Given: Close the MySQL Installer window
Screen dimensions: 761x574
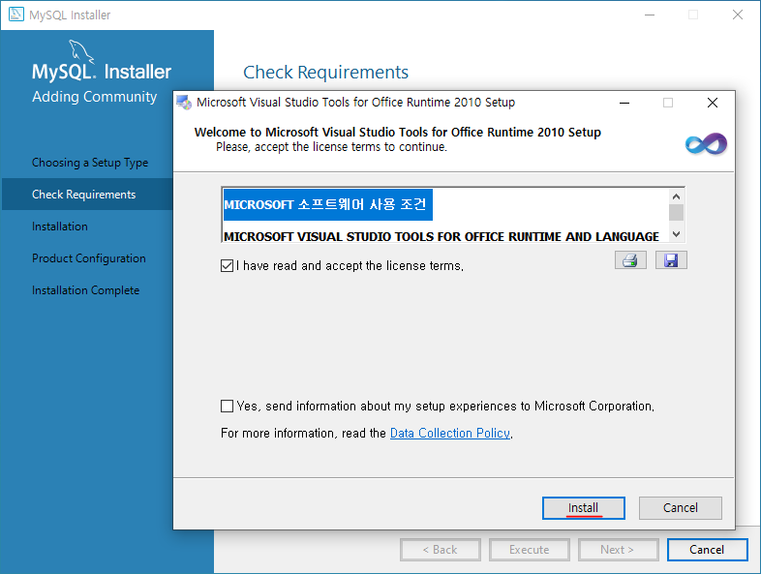Looking at the screenshot, I should [738, 15].
